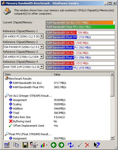Image resolution: width=118 pixels, height=150 pixels.
Task: Click the Item column header
Action: (28, 74)
